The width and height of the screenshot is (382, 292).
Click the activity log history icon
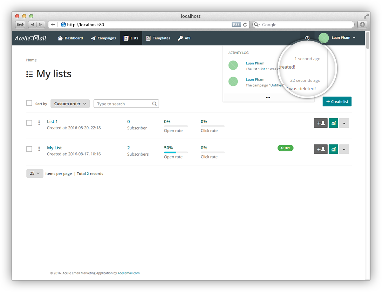(307, 38)
